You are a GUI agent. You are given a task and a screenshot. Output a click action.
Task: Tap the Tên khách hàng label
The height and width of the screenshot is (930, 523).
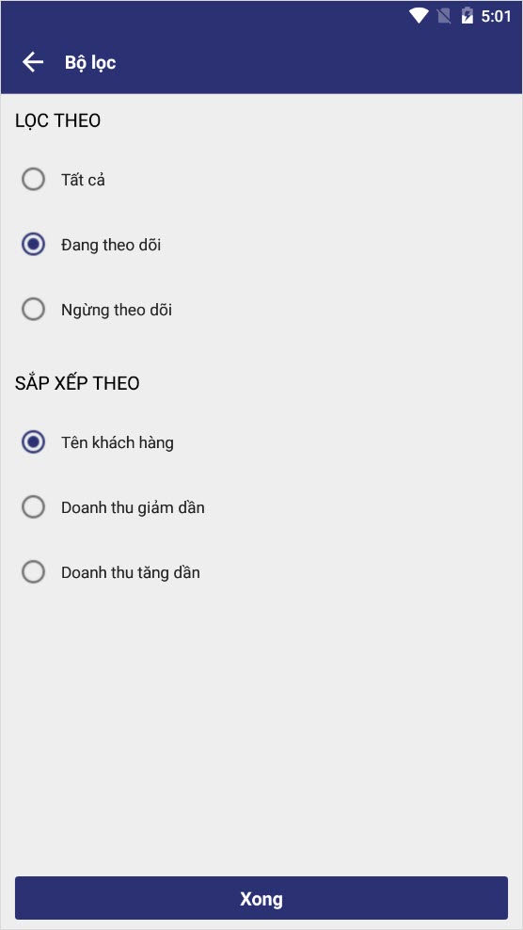118,442
